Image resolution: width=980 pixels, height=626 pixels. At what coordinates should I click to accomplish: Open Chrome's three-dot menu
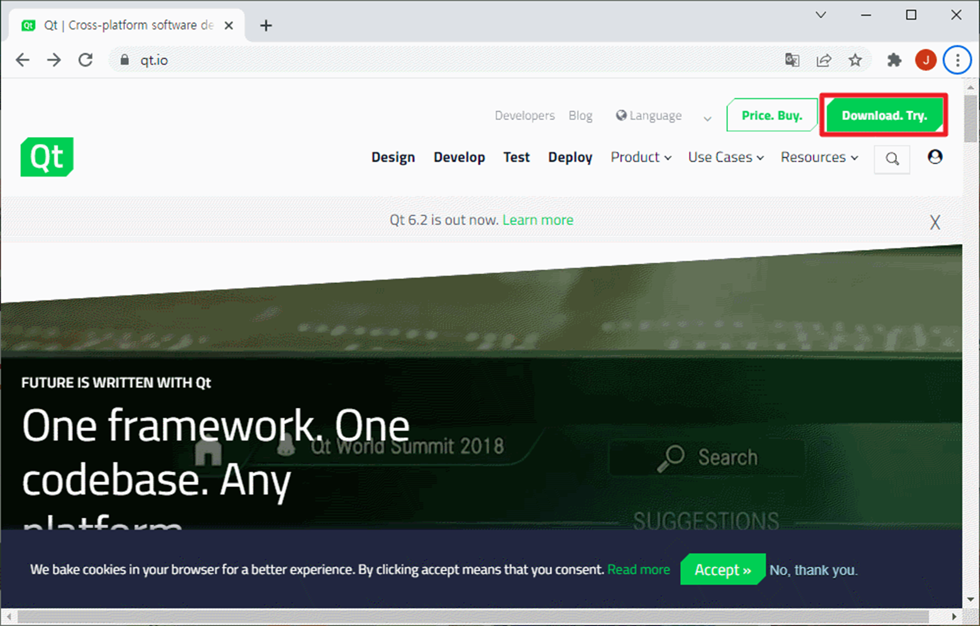click(x=957, y=60)
